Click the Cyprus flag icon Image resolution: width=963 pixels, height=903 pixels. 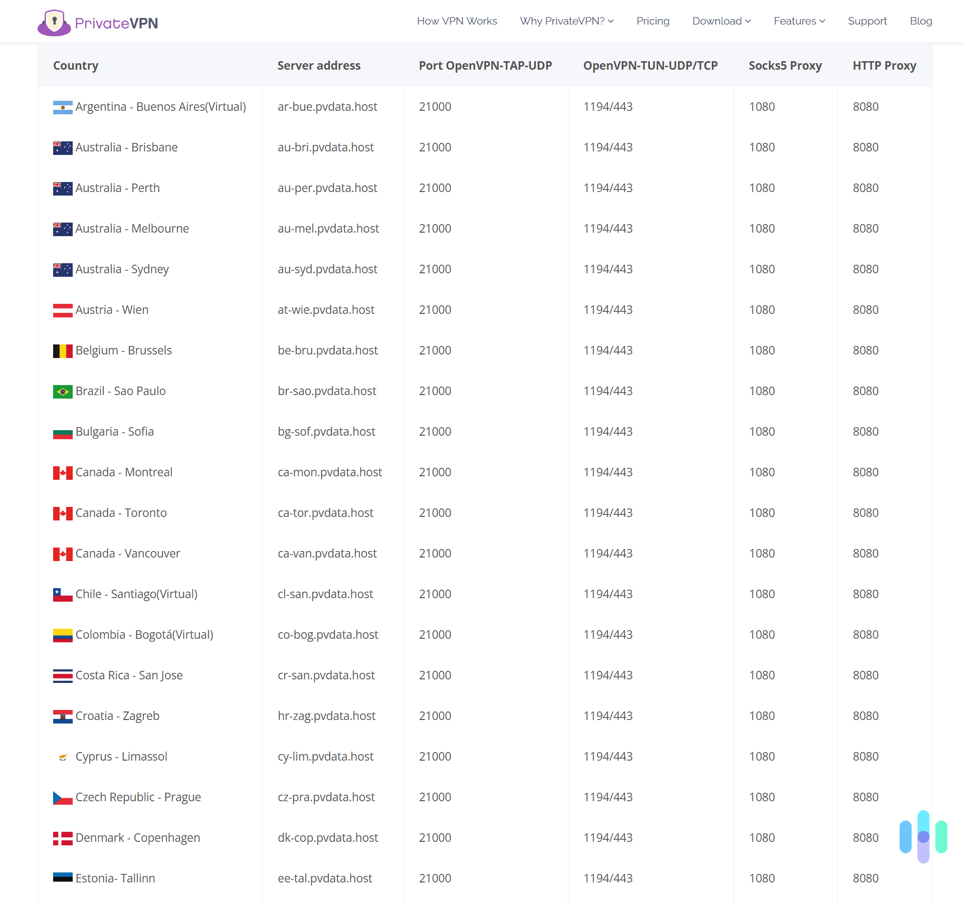(x=64, y=757)
